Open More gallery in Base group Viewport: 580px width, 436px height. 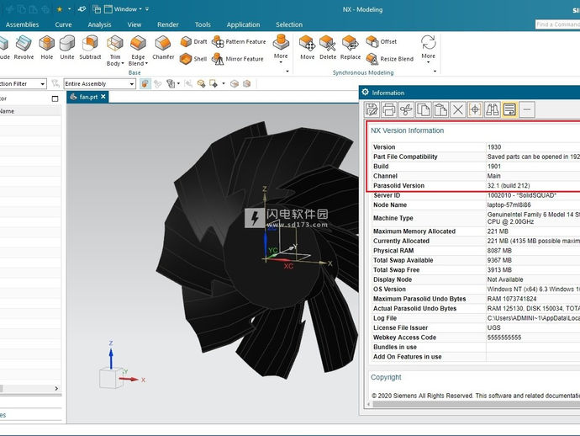click(x=281, y=47)
